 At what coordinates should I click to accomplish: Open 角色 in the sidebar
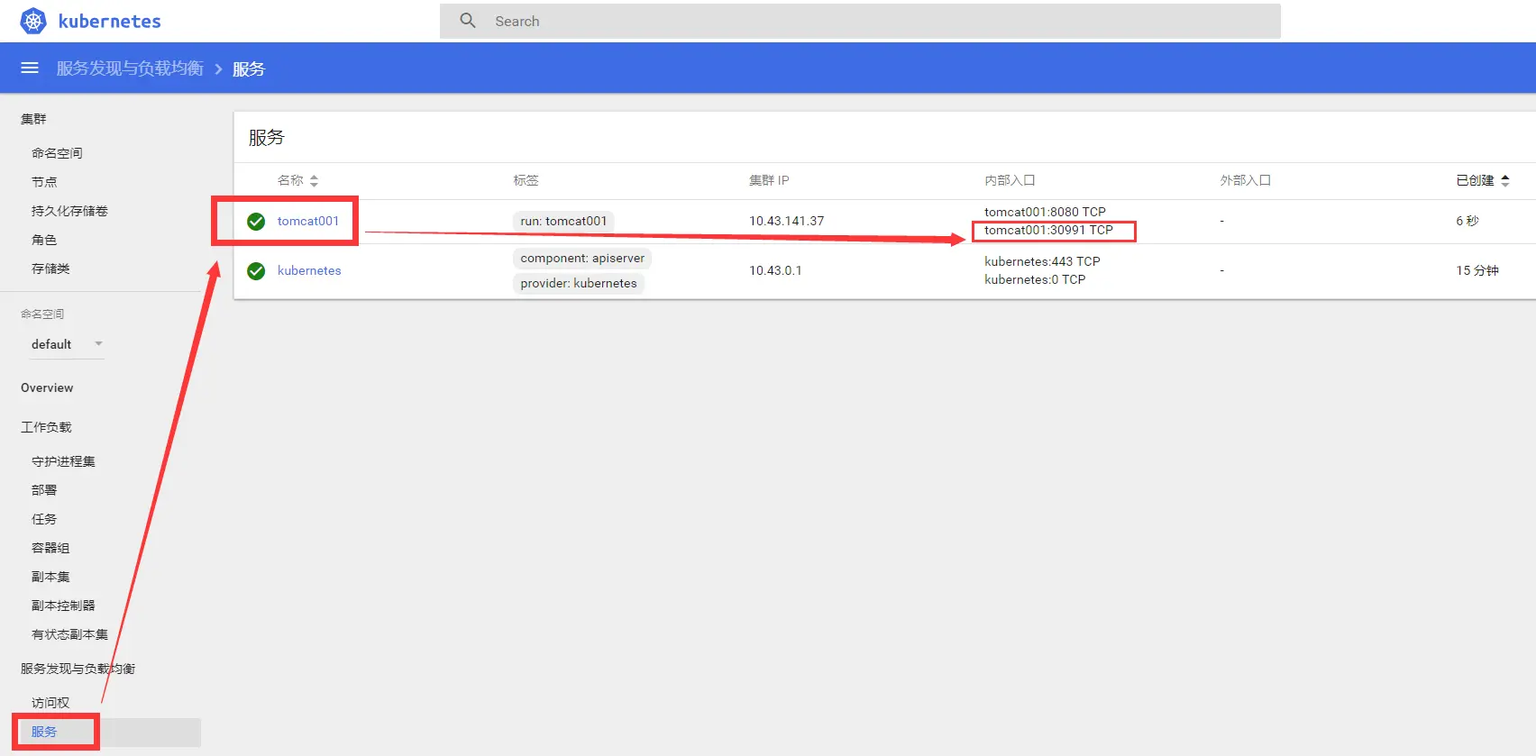(x=44, y=240)
